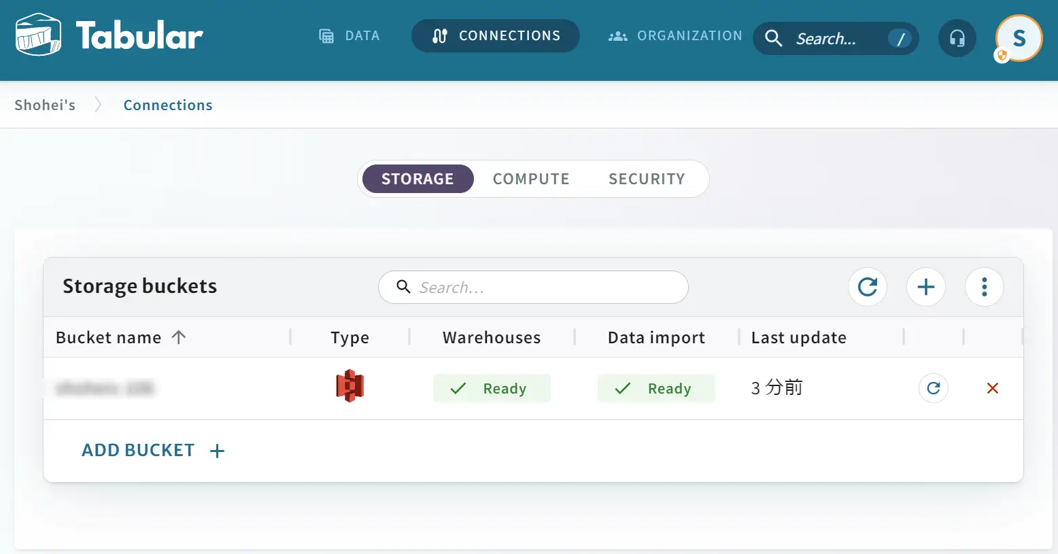
Task: Click the Storage buckets search field
Action: (x=533, y=288)
